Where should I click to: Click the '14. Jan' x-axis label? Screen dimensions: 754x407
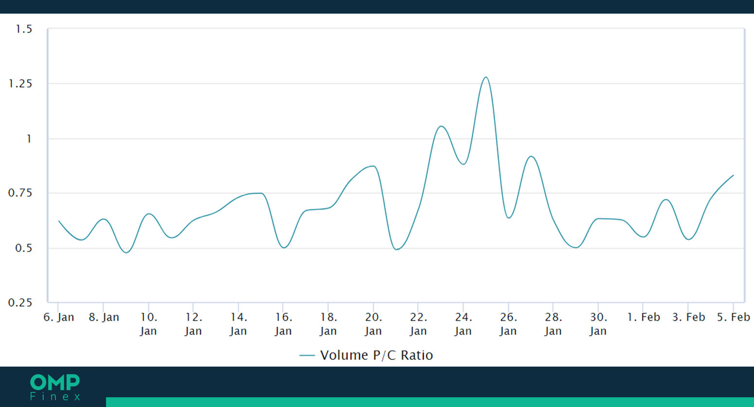(238, 324)
